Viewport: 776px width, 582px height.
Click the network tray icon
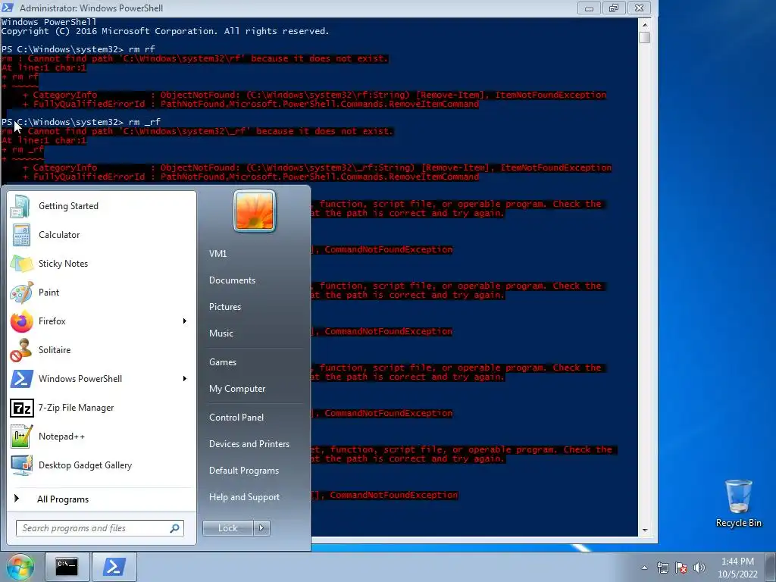pos(662,568)
